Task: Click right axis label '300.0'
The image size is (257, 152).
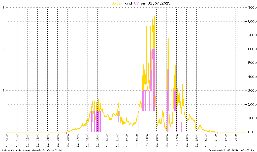Action: click(x=252, y=91)
